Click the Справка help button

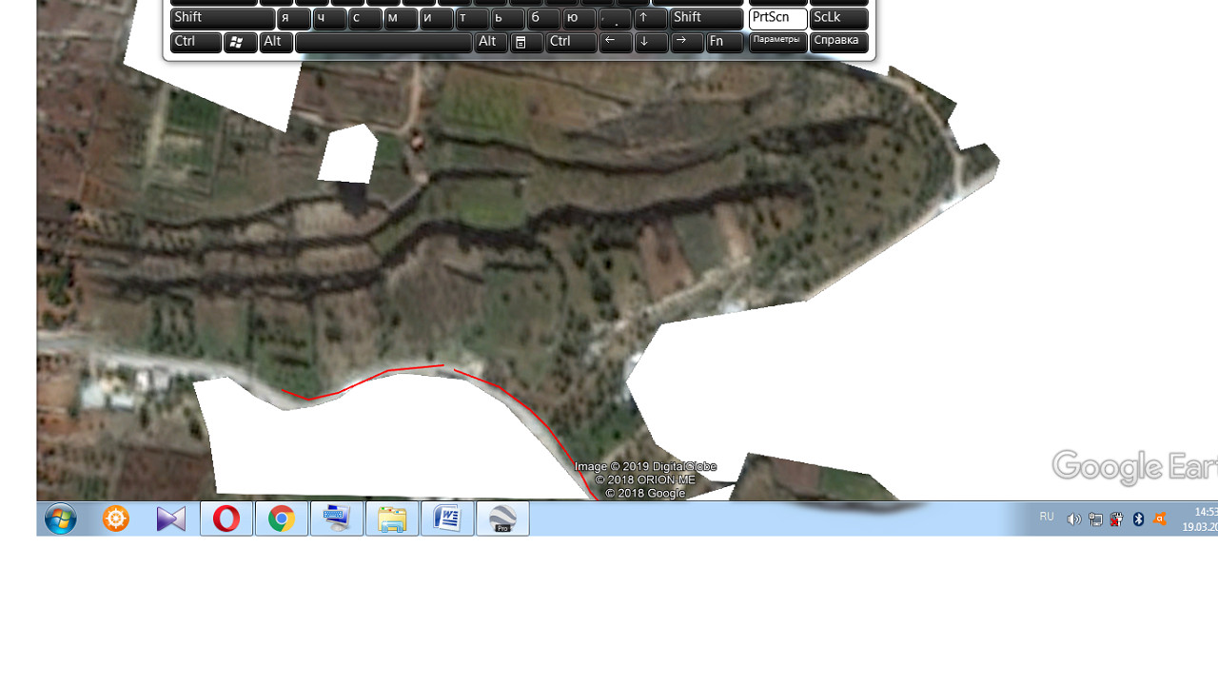click(x=838, y=42)
